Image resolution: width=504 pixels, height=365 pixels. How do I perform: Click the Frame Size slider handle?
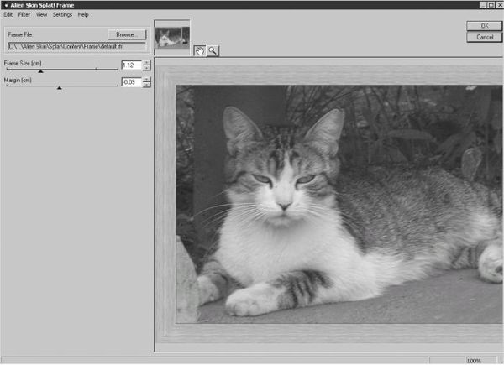tap(40, 71)
